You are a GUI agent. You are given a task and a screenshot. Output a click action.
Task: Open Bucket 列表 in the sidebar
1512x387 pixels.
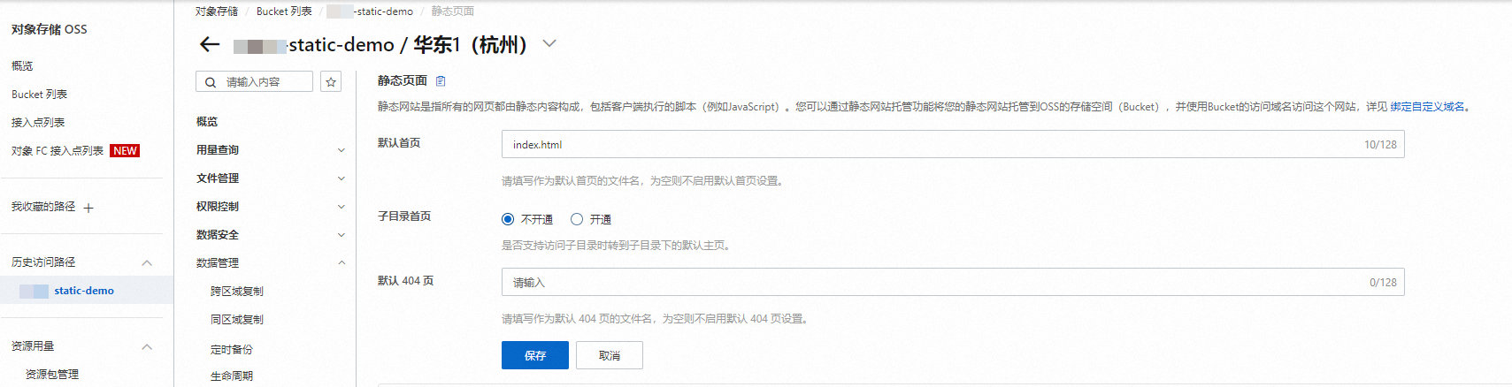coord(39,95)
